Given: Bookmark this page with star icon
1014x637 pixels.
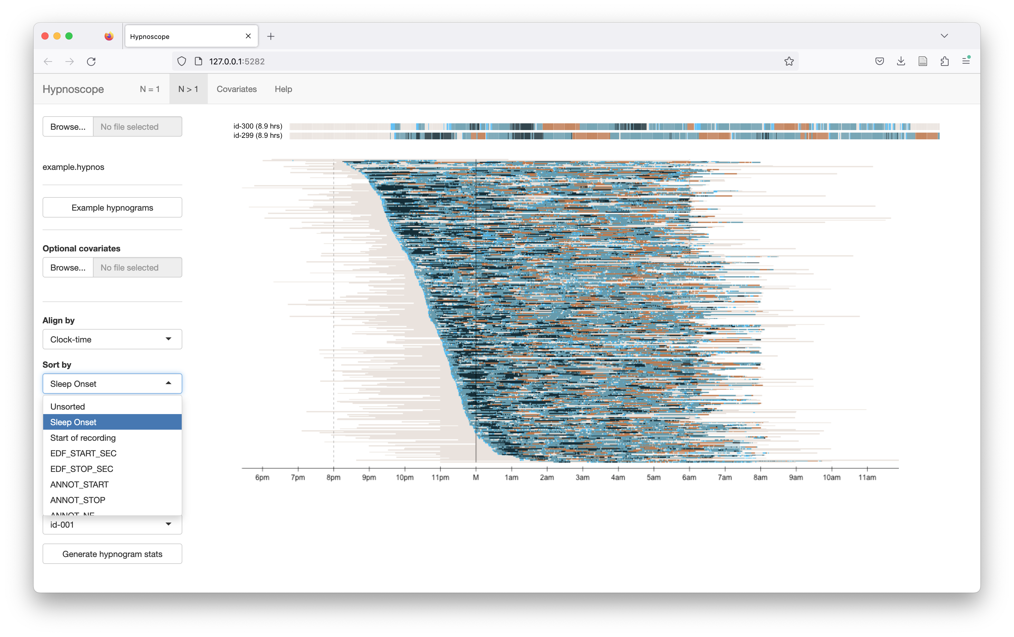Looking at the screenshot, I should (789, 61).
